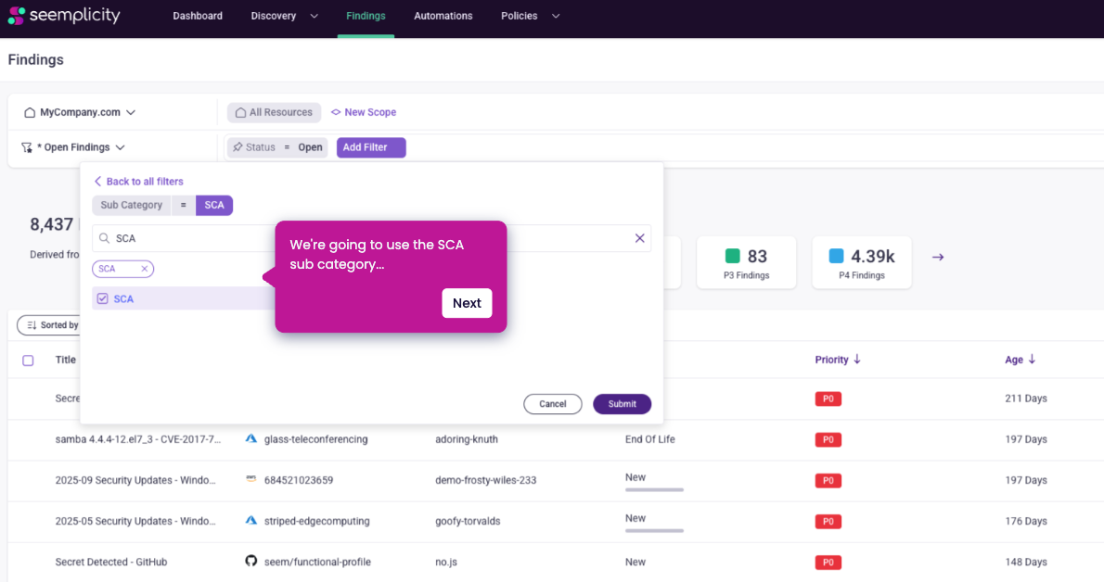
Task: Expand the Discovery menu
Action: pos(284,16)
